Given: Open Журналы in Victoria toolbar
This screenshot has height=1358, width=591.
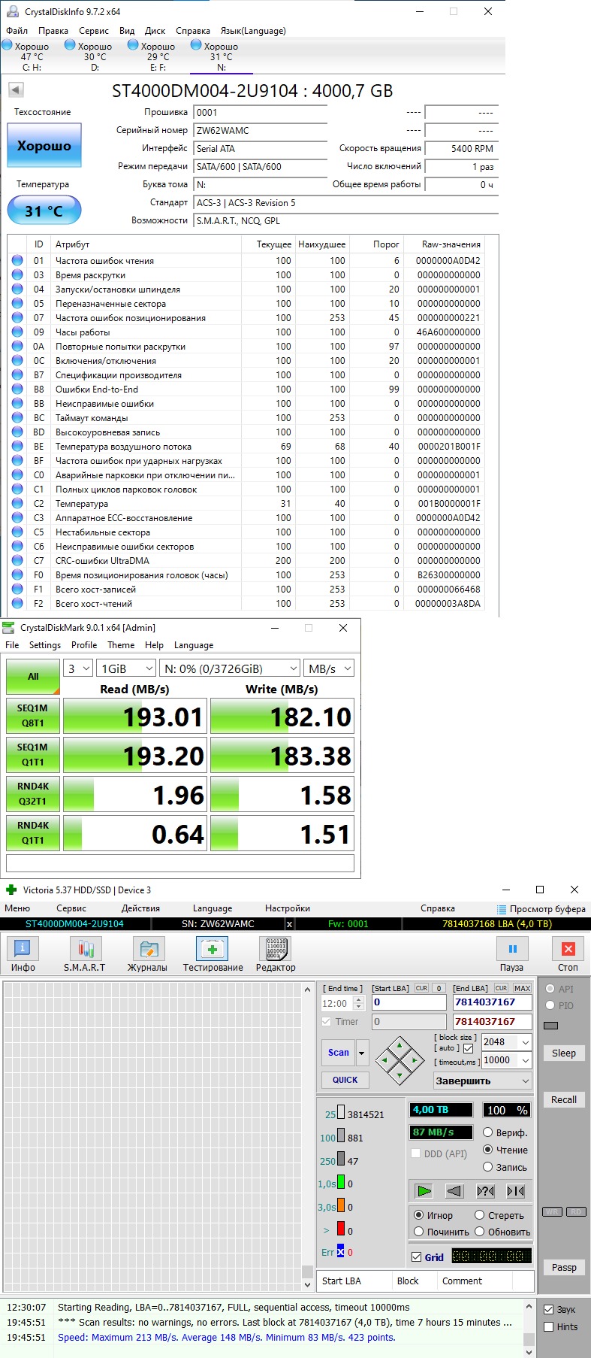Looking at the screenshot, I should click(147, 949).
